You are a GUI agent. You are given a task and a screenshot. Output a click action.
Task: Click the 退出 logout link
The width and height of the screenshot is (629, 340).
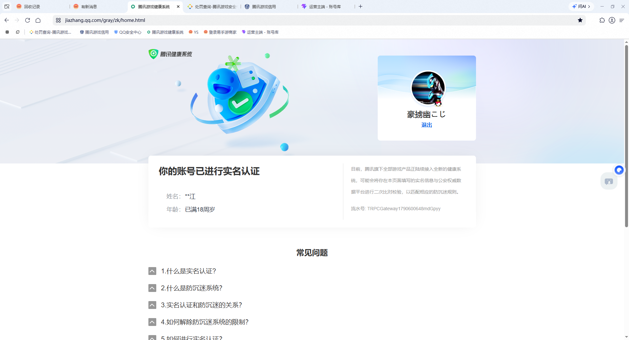pyautogui.click(x=427, y=125)
